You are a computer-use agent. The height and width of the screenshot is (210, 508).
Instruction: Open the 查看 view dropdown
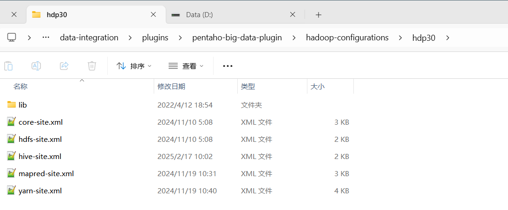click(186, 66)
